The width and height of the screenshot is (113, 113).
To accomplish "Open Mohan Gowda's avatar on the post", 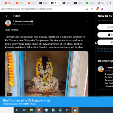I will (x=8, y=23).
